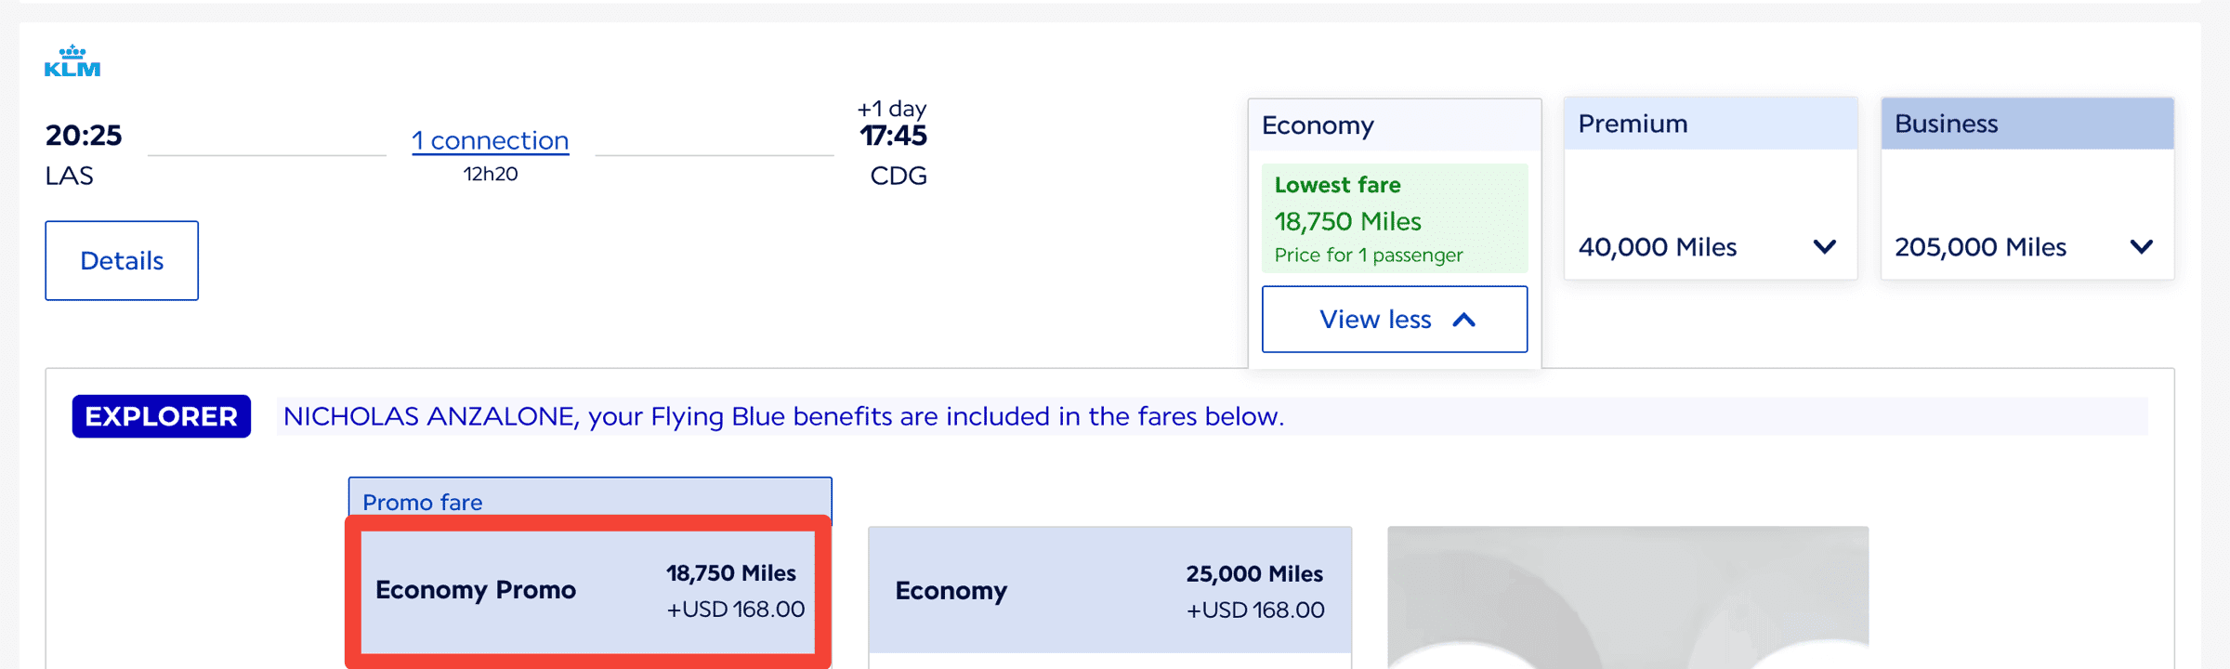Click the 12h20 flight duration
This screenshot has width=2230, height=669.
[x=491, y=174]
